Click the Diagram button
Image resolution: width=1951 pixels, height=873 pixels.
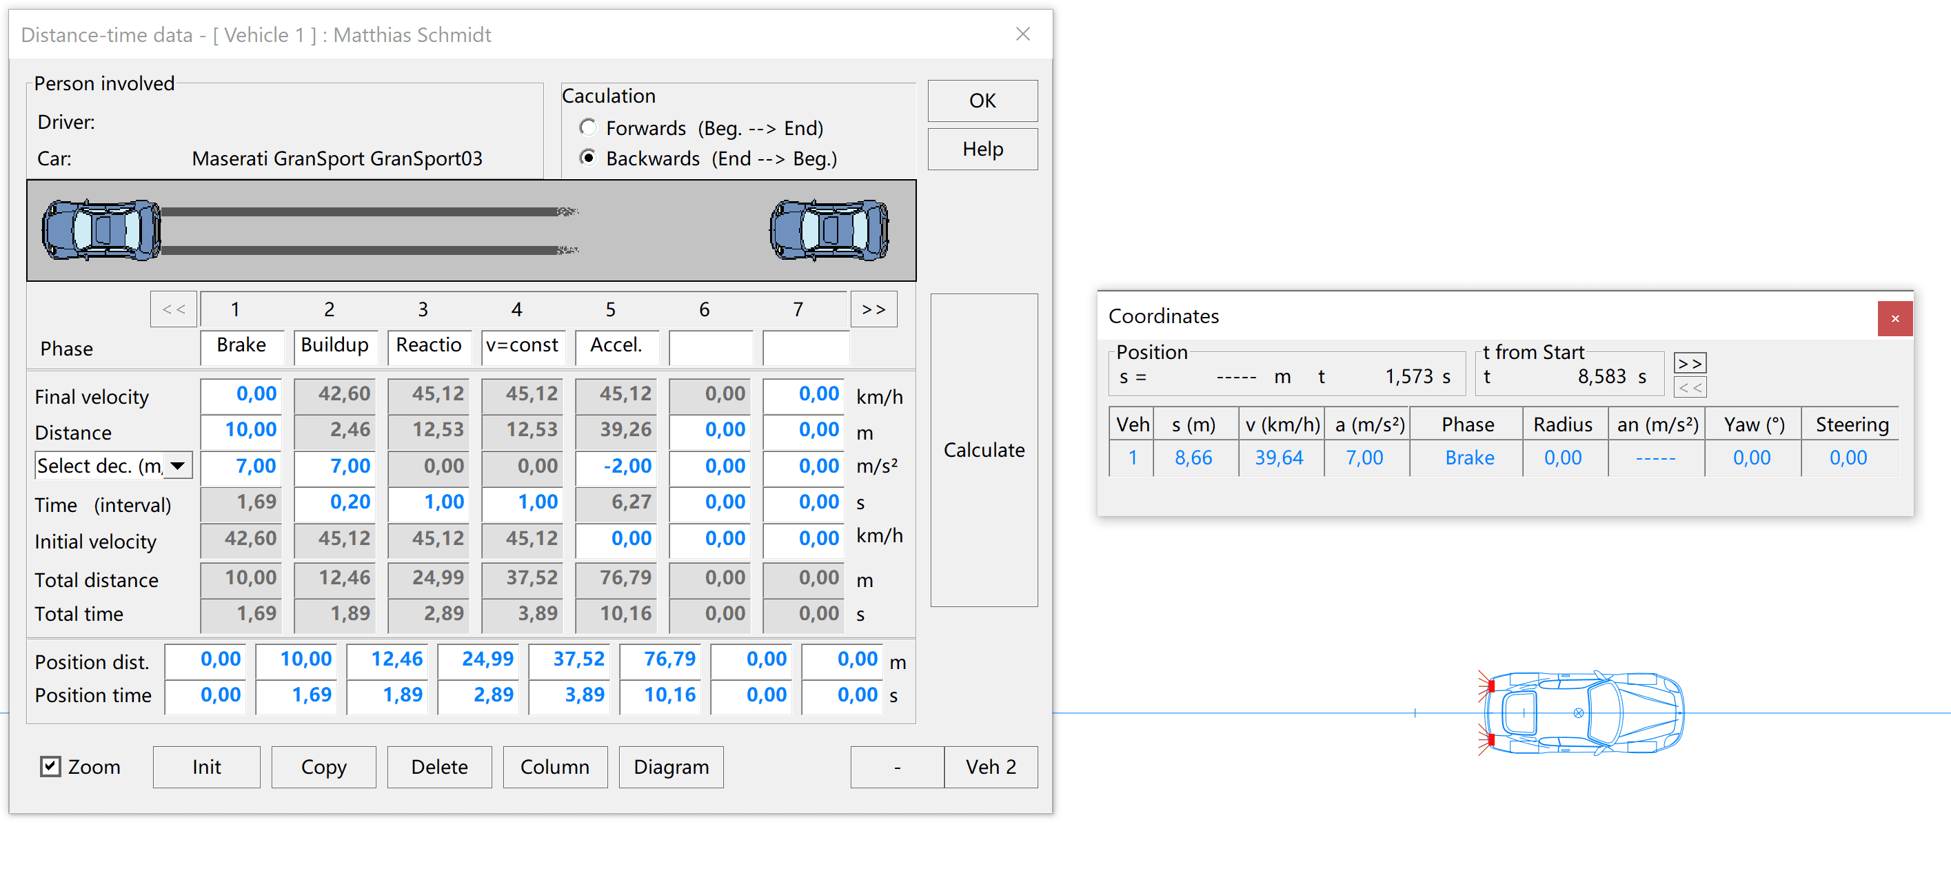(670, 767)
